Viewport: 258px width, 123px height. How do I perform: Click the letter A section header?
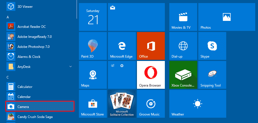point(8,17)
